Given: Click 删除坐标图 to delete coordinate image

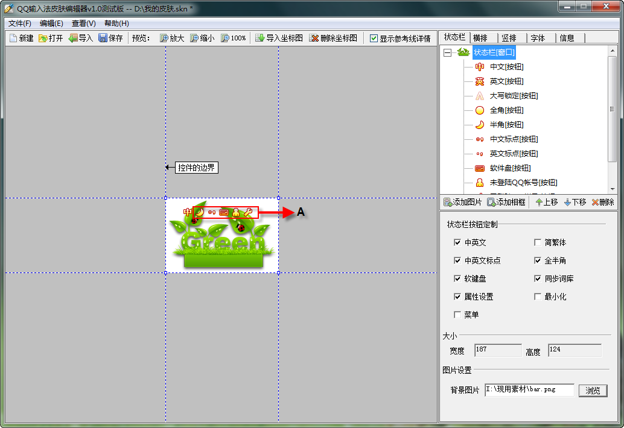Looking at the screenshot, I should tap(334, 38).
